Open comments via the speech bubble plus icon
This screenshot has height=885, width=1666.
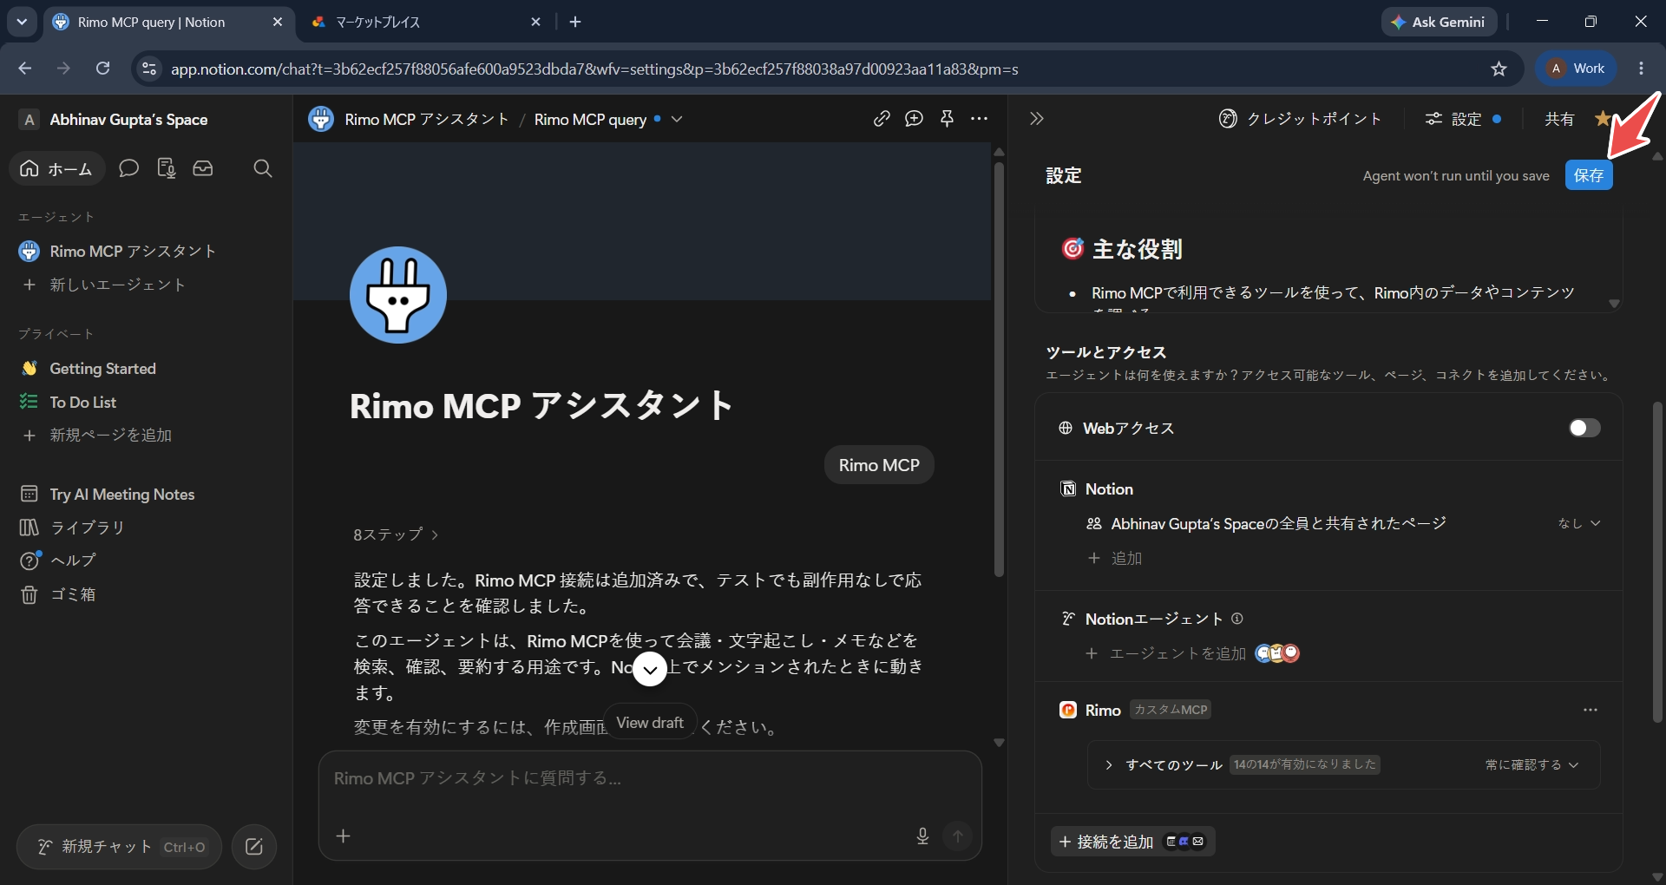click(x=914, y=119)
